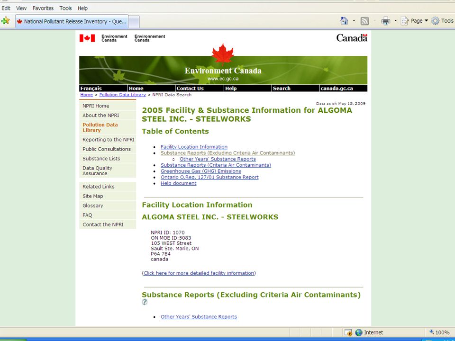Click the Canada flag logo icon

87,38
